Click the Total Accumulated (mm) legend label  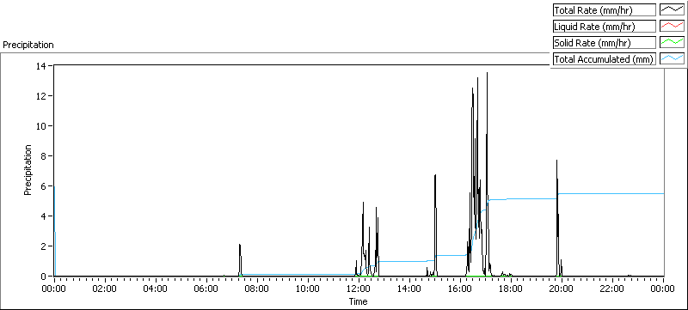pos(604,59)
